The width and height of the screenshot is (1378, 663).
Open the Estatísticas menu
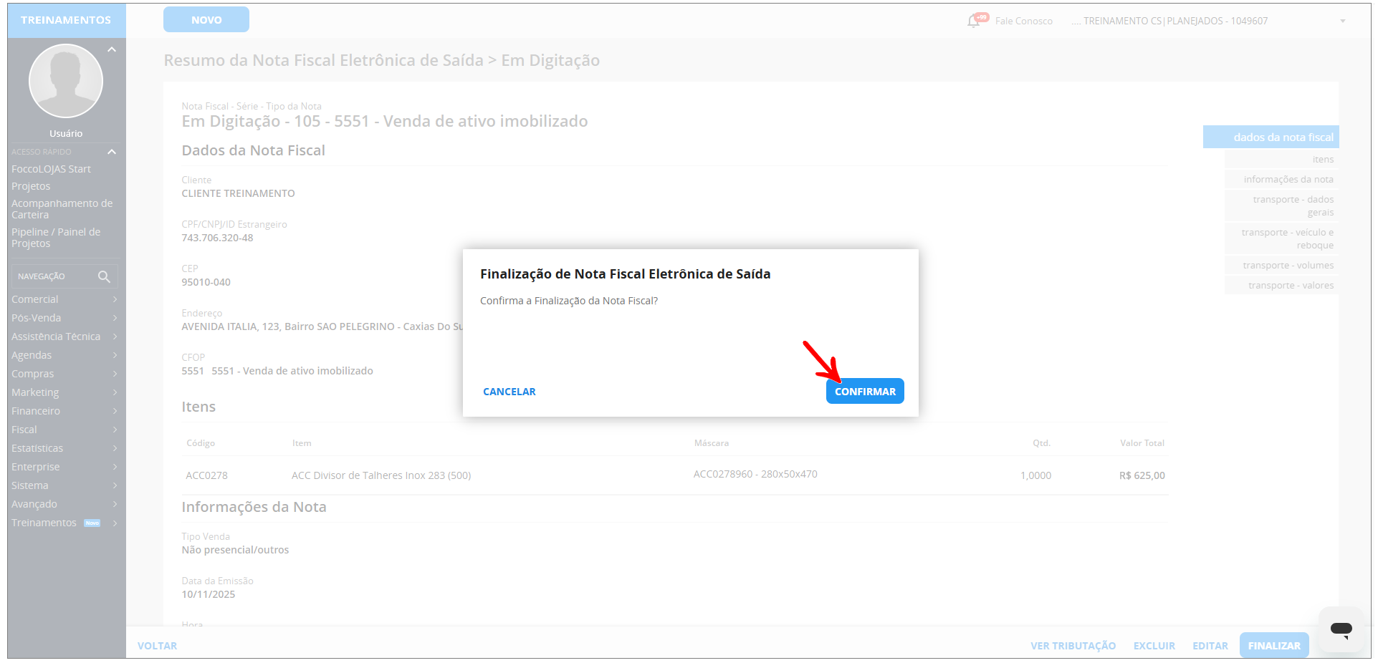[64, 448]
